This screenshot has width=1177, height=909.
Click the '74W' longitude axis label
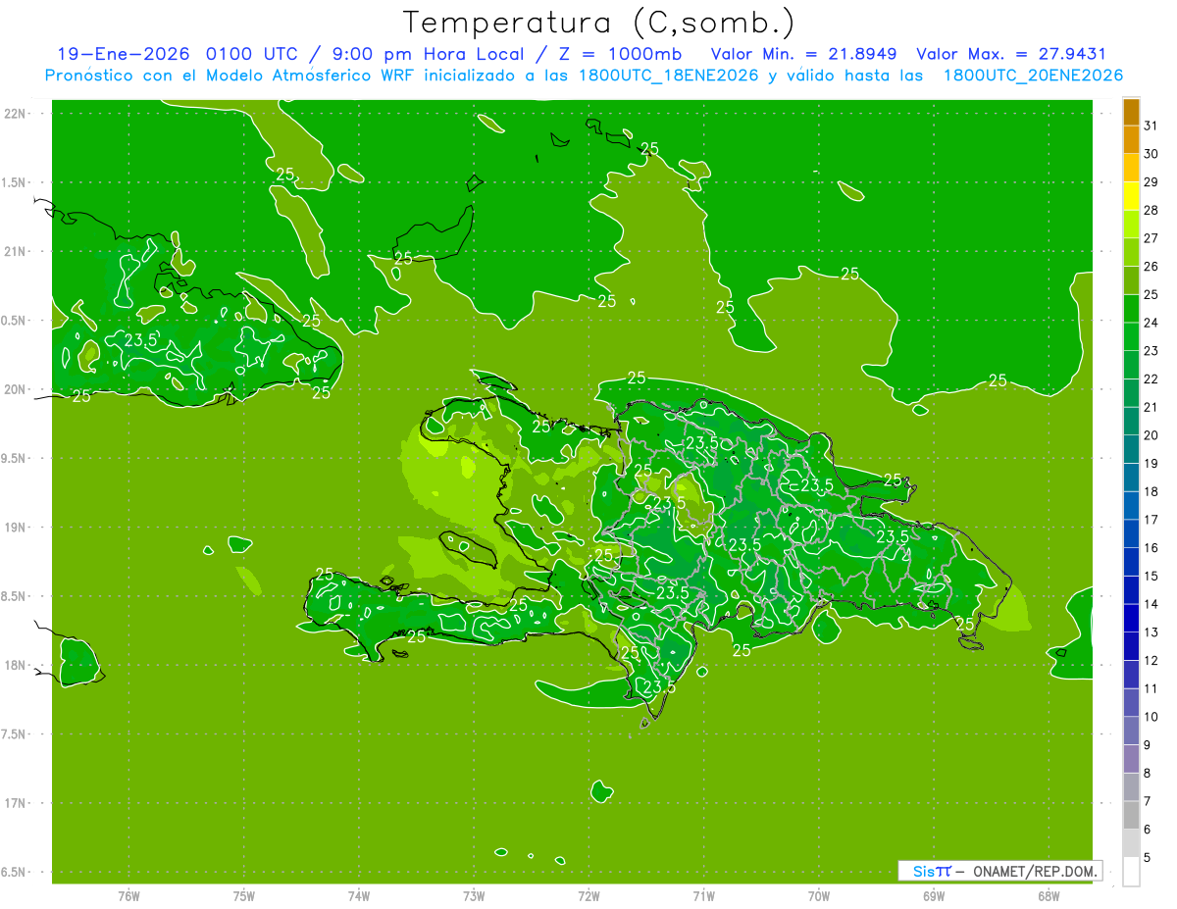[x=359, y=896]
